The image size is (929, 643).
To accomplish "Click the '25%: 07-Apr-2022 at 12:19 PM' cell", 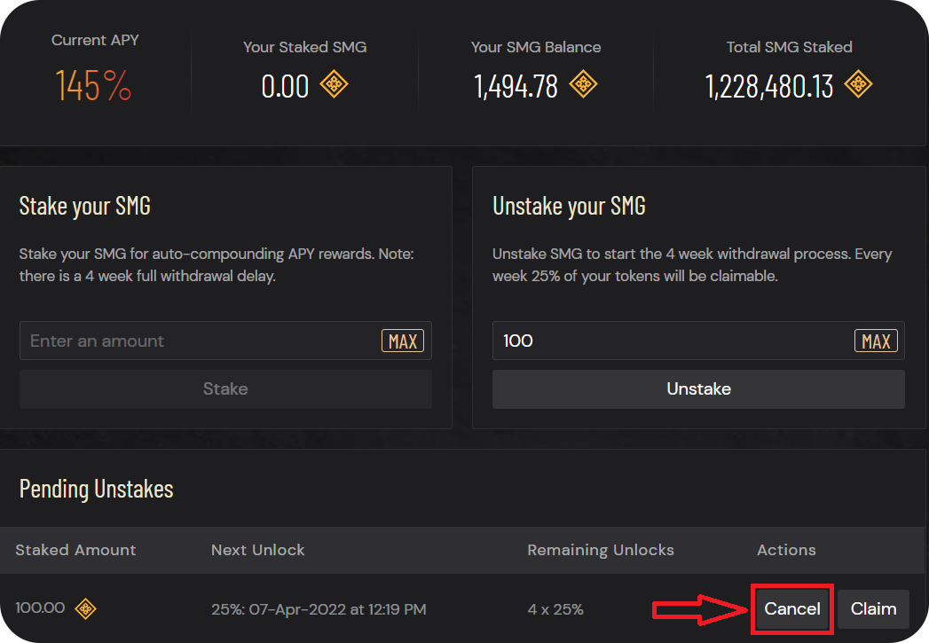I will pyautogui.click(x=319, y=609).
